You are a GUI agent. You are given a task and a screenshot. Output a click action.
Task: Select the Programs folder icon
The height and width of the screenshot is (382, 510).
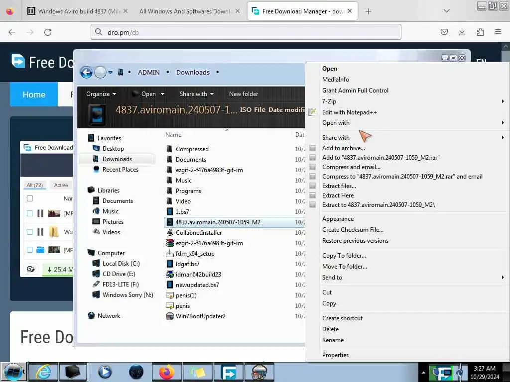pos(169,191)
